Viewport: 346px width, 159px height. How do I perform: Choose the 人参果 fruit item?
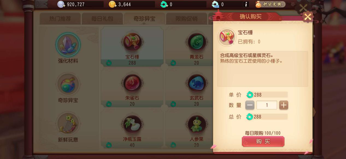click(197, 129)
